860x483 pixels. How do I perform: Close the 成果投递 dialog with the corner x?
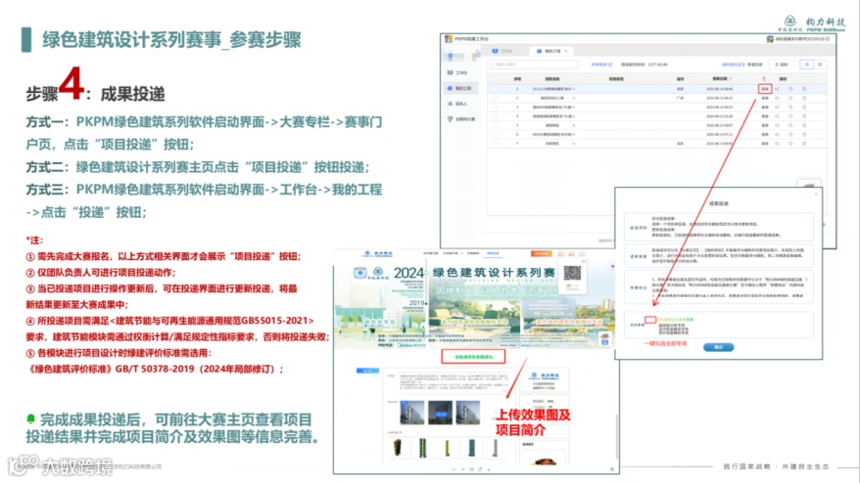(x=816, y=194)
